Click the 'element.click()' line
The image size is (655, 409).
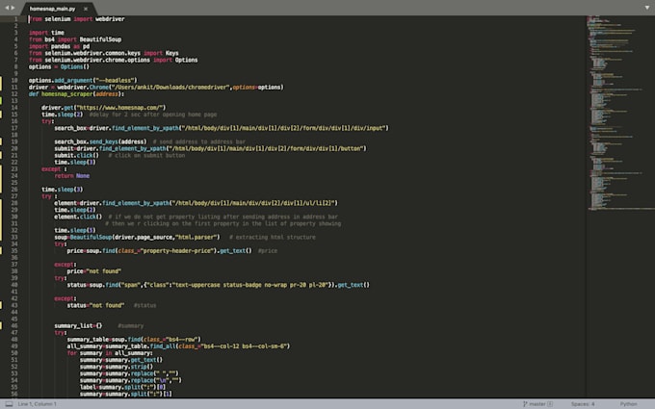(78, 217)
